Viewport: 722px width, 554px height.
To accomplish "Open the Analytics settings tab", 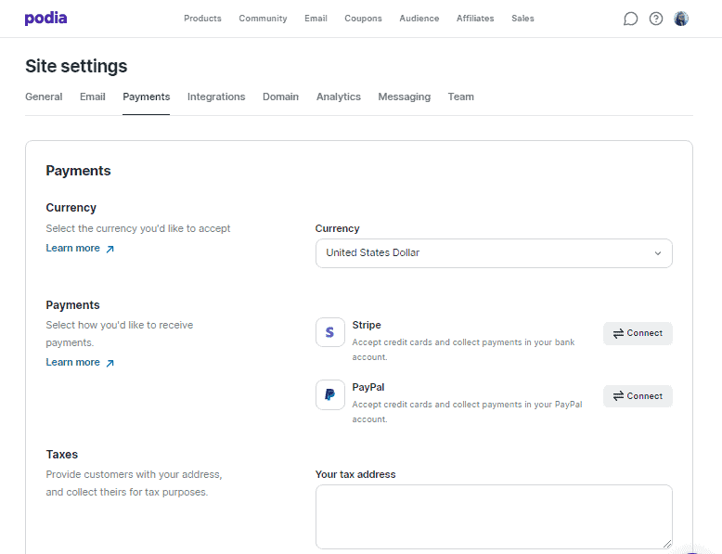I will tap(339, 97).
